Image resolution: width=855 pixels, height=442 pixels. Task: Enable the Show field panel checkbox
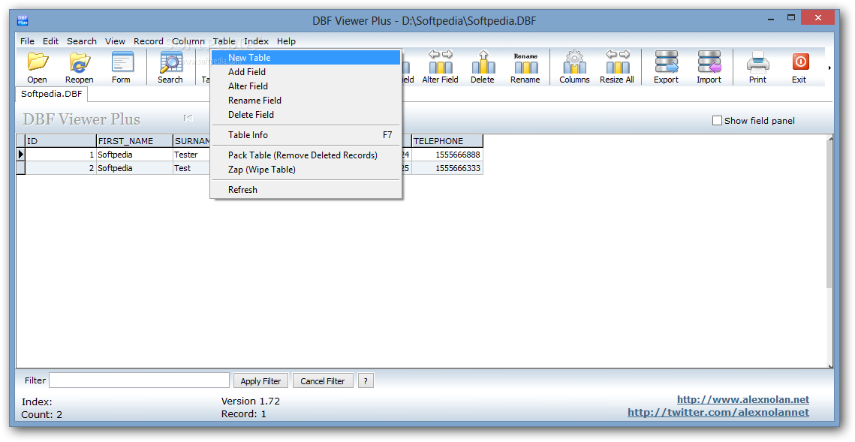point(717,121)
